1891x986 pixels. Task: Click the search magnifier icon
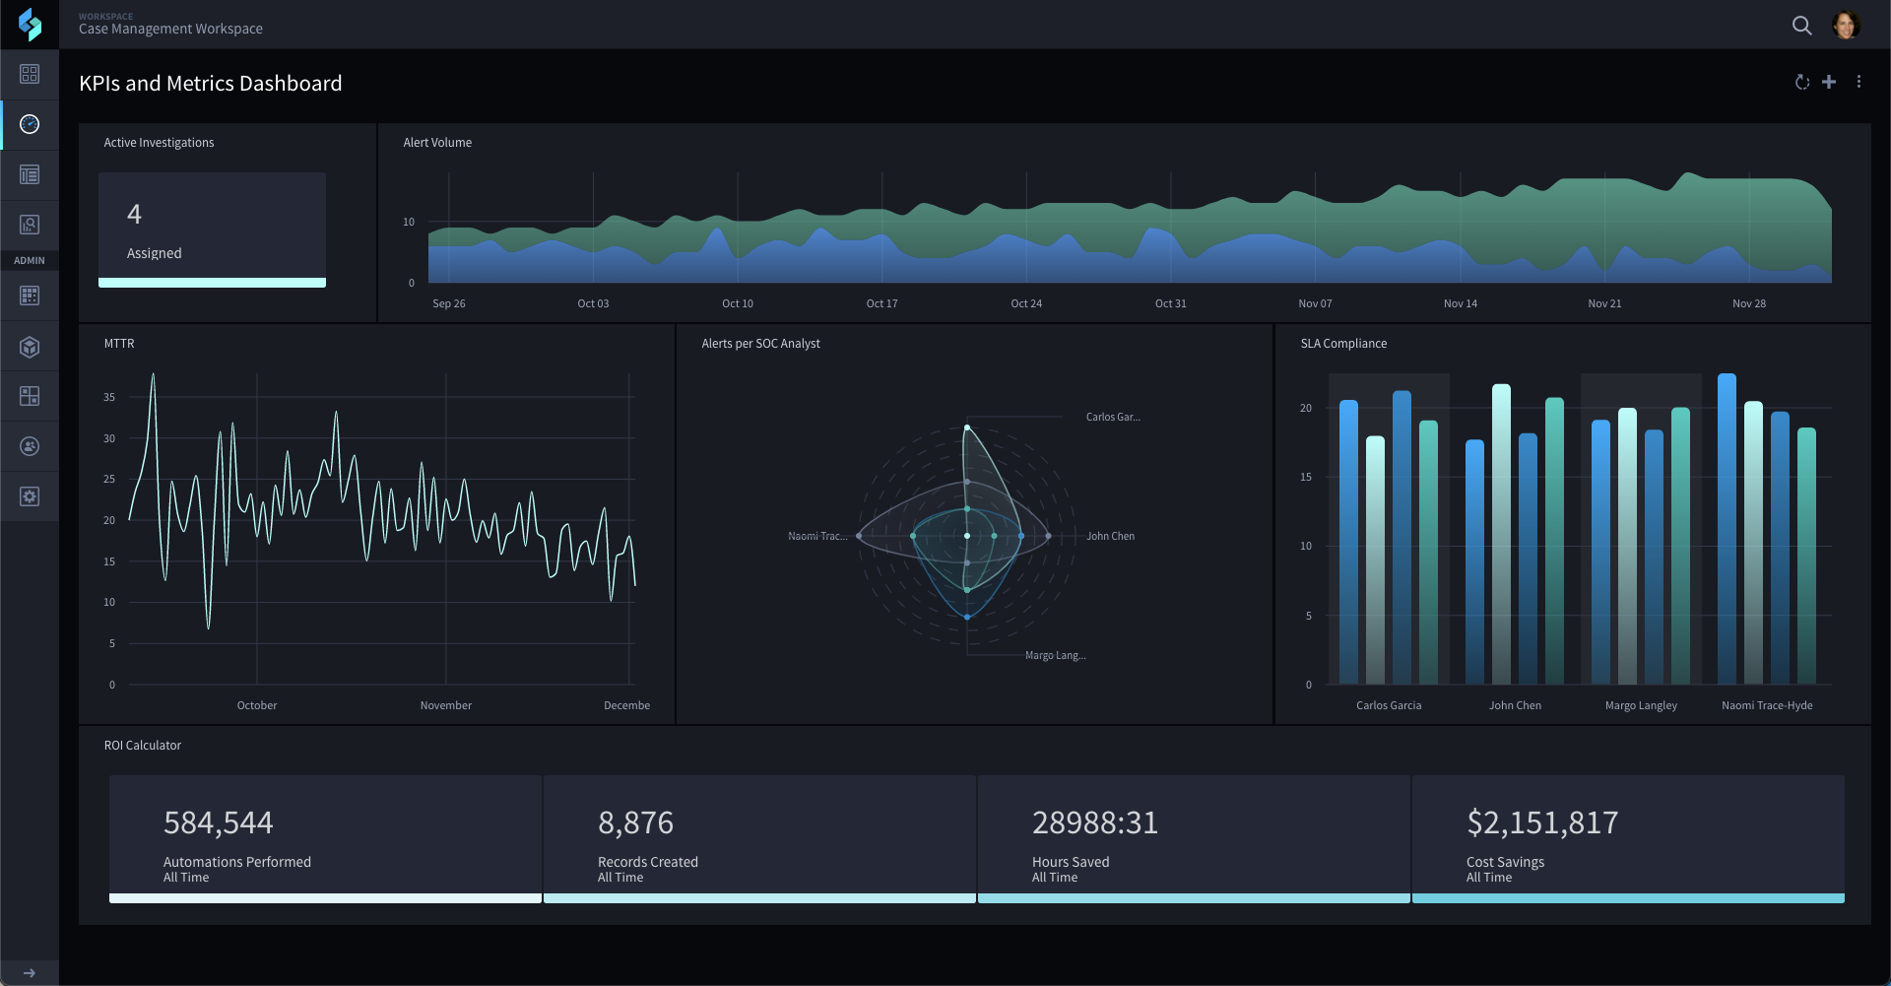tap(1801, 26)
